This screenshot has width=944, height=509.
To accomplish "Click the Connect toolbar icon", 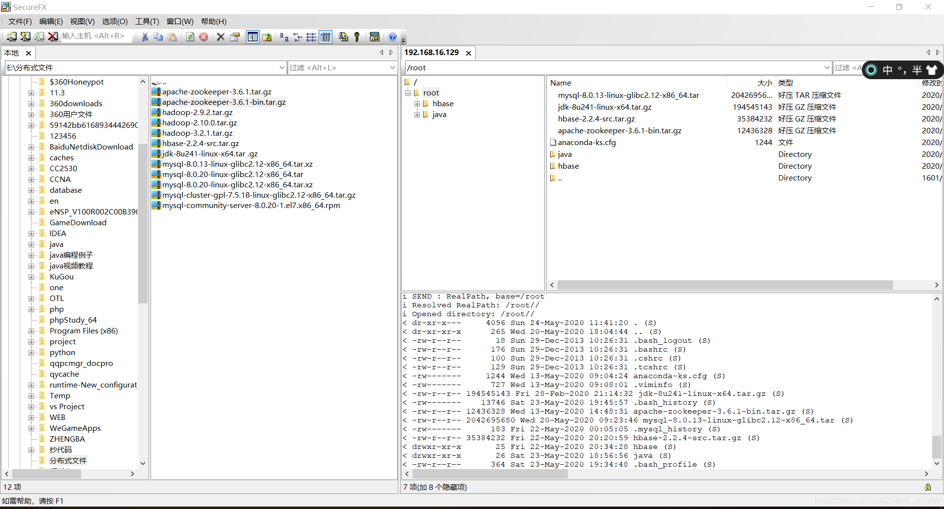I will pyautogui.click(x=11, y=37).
